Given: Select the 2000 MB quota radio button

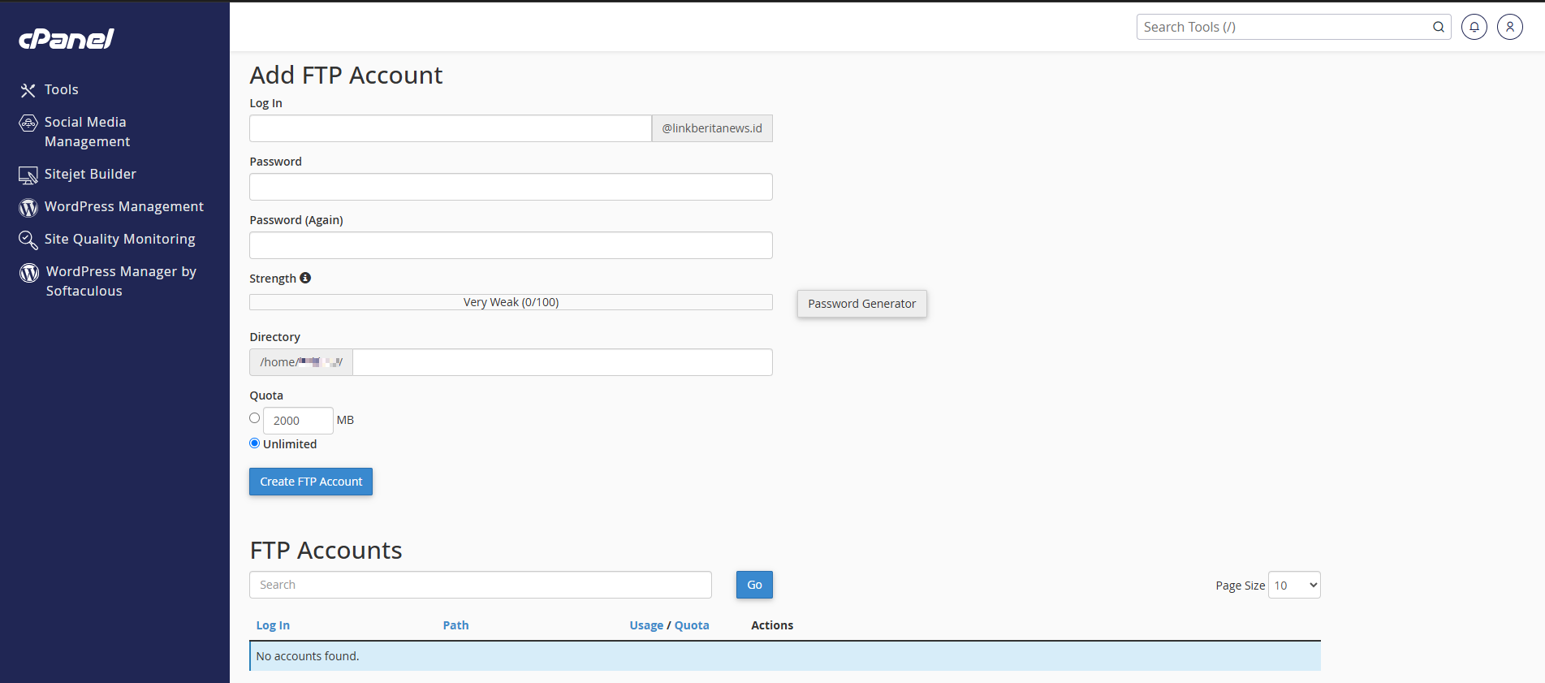Looking at the screenshot, I should 255,418.
